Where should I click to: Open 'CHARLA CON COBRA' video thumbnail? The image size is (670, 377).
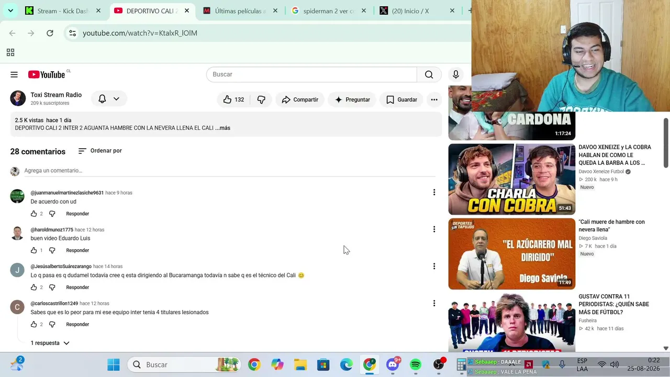[x=512, y=179]
